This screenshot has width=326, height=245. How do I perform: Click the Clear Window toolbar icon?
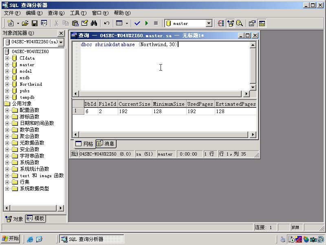[x=85, y=23]
